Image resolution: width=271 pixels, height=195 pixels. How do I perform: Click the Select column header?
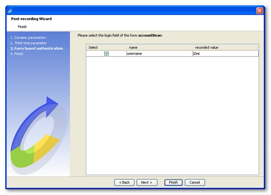coord(106,47)
